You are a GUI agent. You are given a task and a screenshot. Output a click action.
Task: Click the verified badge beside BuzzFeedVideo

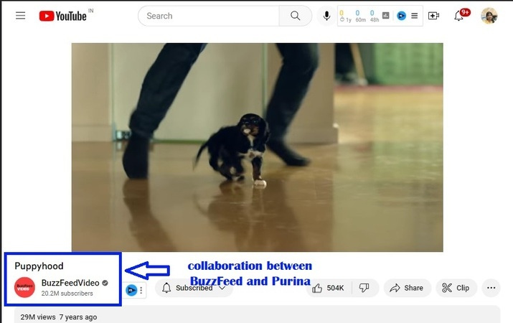[105, 283]
